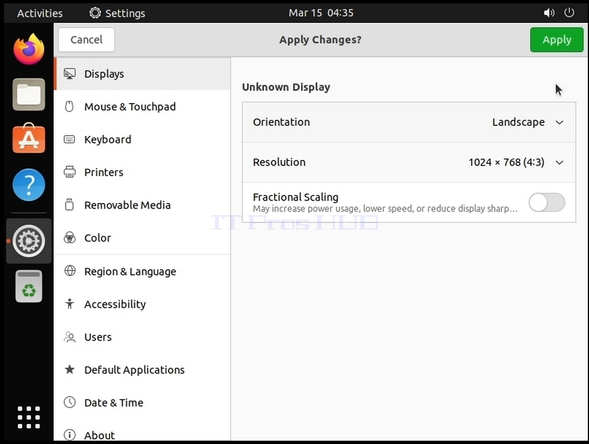The image size is (589, 444).
Task: Open the power menu icon
Action: (569, 13)
